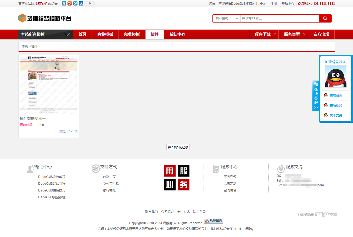This screenshot has height=237, width=353.
Task: Click the Renren share icon
Action: [81, 3]
